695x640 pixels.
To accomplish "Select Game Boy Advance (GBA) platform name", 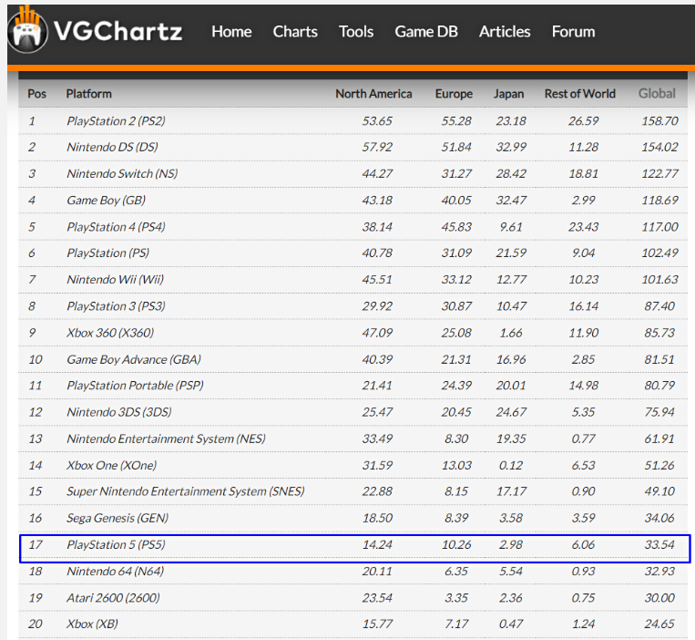I will coord(134,359).
